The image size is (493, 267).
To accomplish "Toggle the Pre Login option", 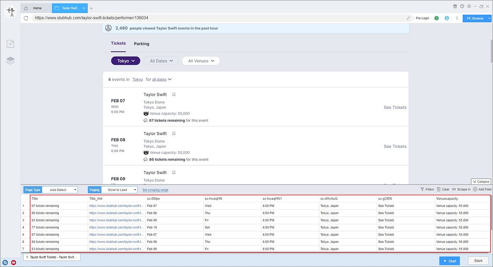I will click(422, 18).
